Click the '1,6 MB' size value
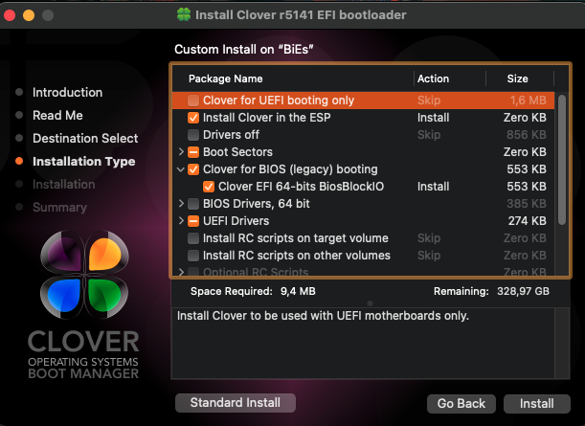 [x=529, y=101]
